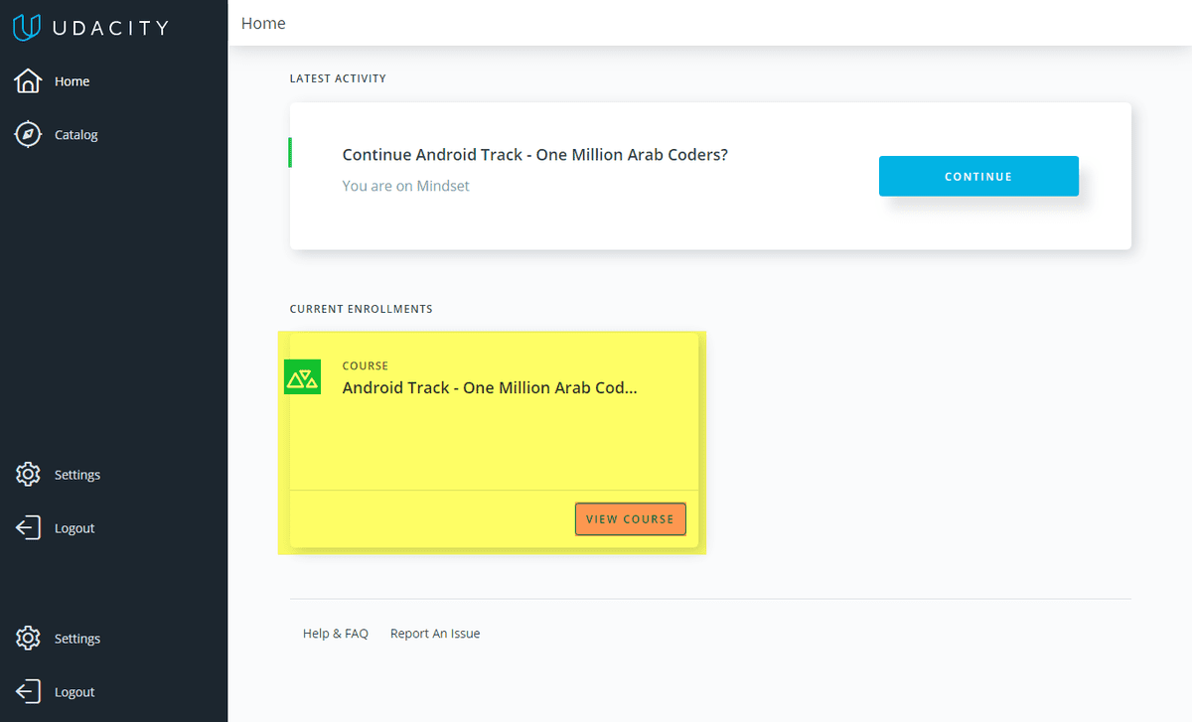Screen dimensions: 1192x722
Task: Open the Catalog compass icon
Action: pos(28,134)
